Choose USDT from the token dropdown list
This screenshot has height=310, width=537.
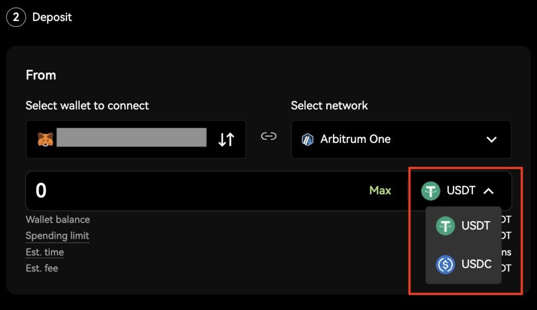tap(476, 226)
